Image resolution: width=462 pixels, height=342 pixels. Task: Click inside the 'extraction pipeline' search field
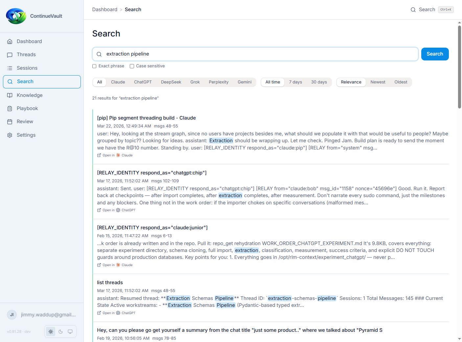click(x=230, y=54)
